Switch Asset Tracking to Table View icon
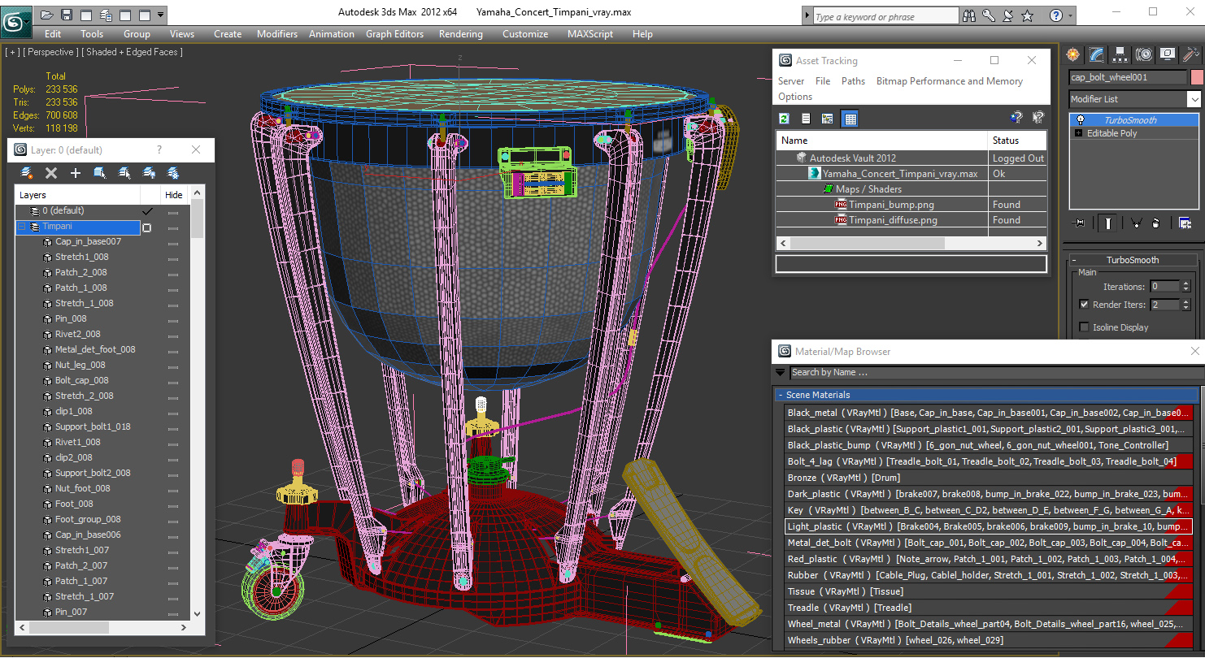This screenshot has height=658, width=1205. pos(850,119)
